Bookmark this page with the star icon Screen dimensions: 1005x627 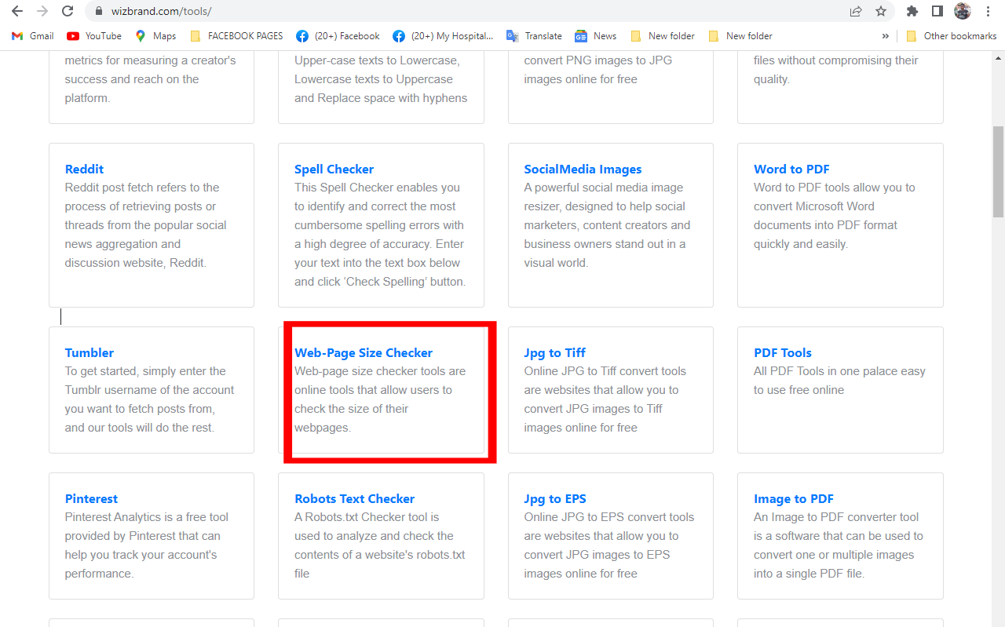click(x=881, y=11)
